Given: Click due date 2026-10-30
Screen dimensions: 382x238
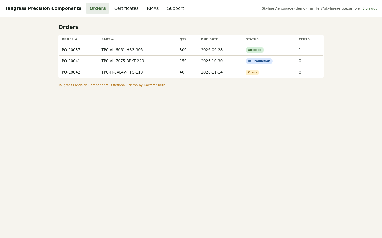Looking at the screenshot, I should [212, 61].
